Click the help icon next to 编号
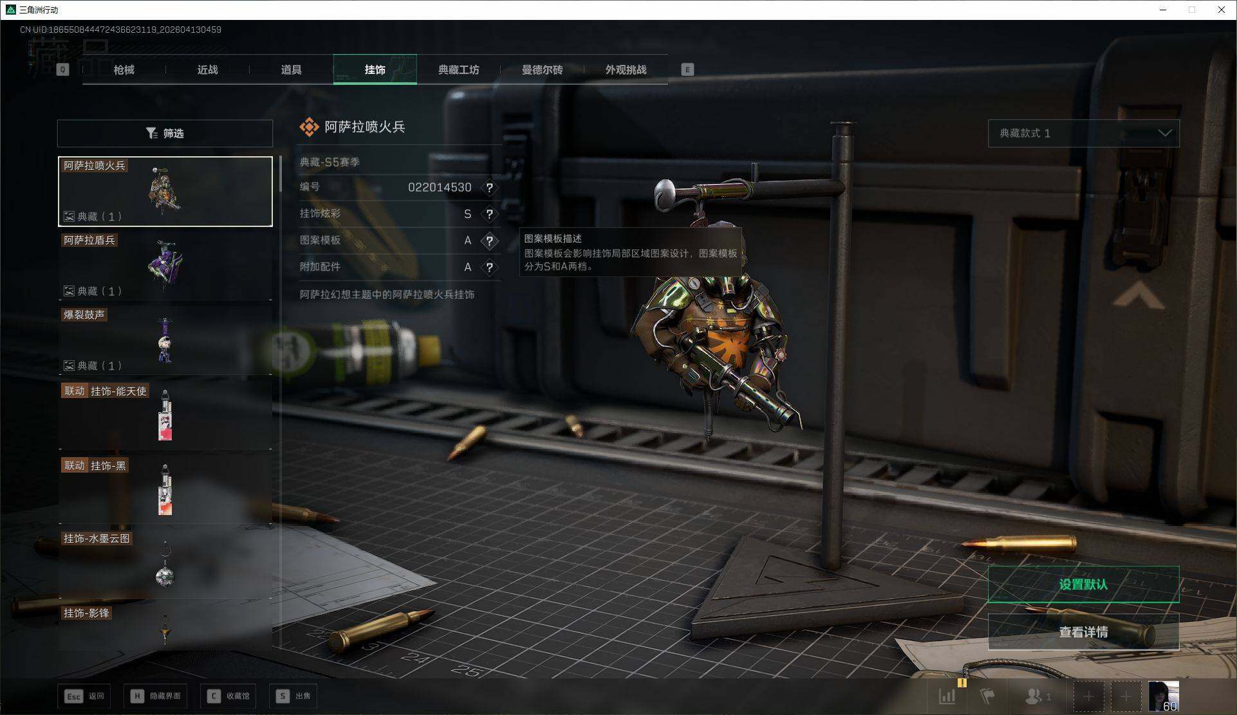 [x=490, y=188]
